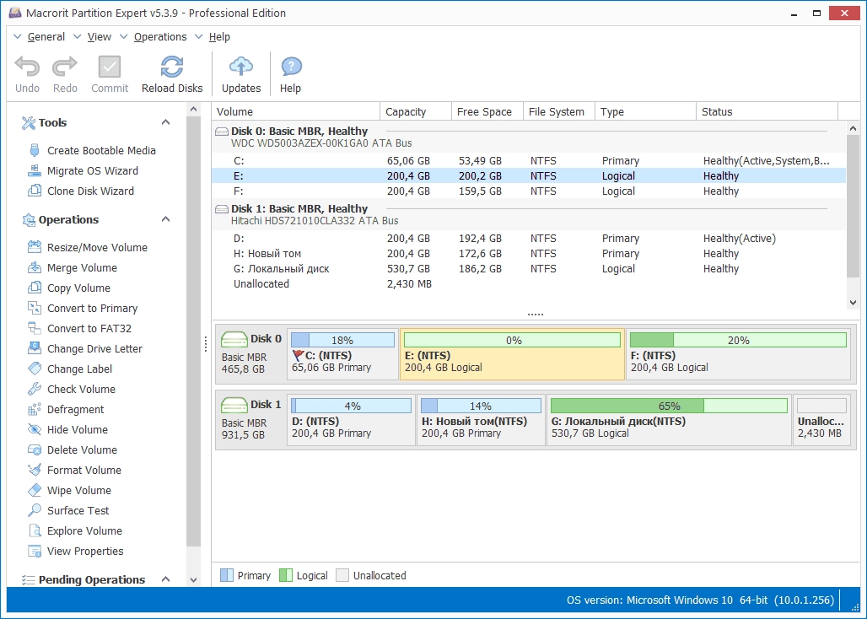Screen dimensions: 867x619
Task: Open the Operations menu
Action: coord(160,37)
